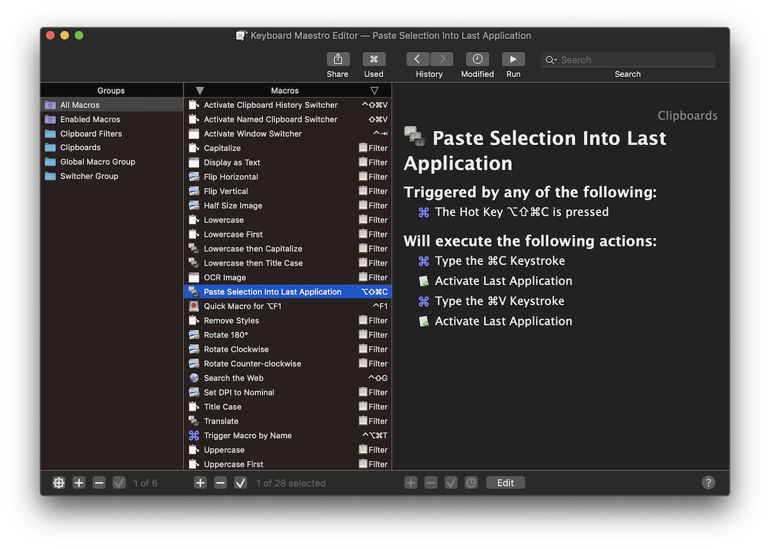Select Paste Selection Into Last Application row

(287, 292)
